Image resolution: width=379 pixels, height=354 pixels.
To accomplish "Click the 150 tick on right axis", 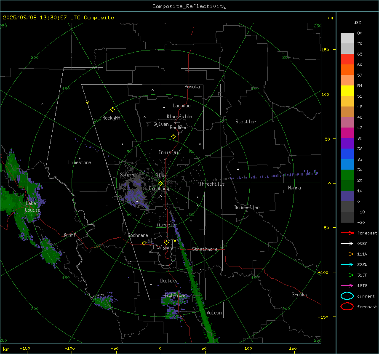I will [325, 50].
